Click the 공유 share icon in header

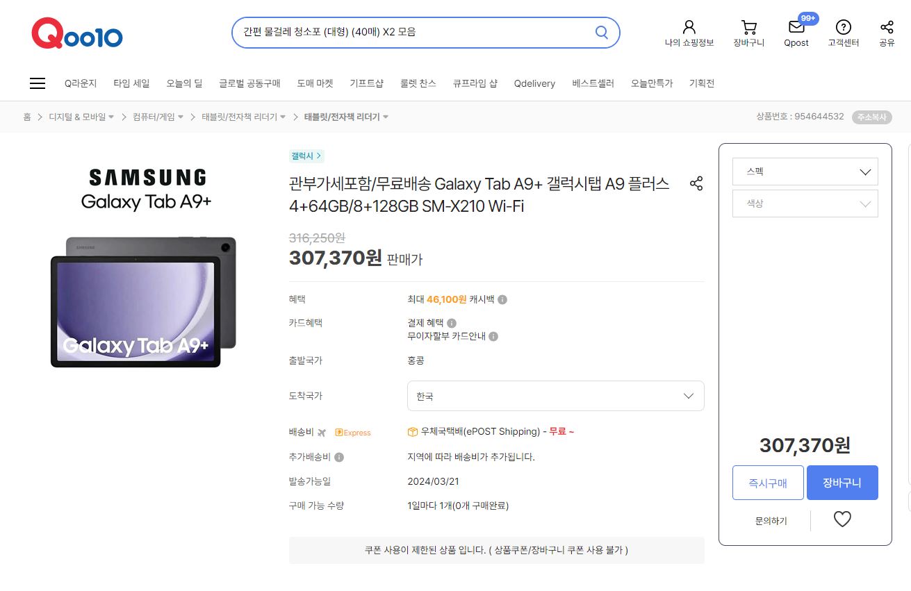[x=887, y=27]
